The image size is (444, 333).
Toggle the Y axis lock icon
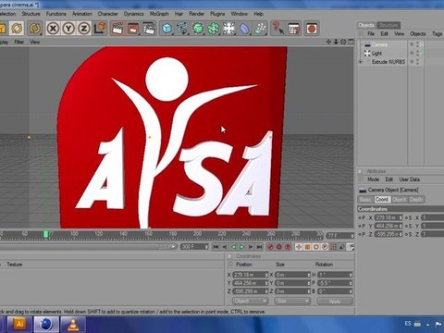(x=68, y=29)
